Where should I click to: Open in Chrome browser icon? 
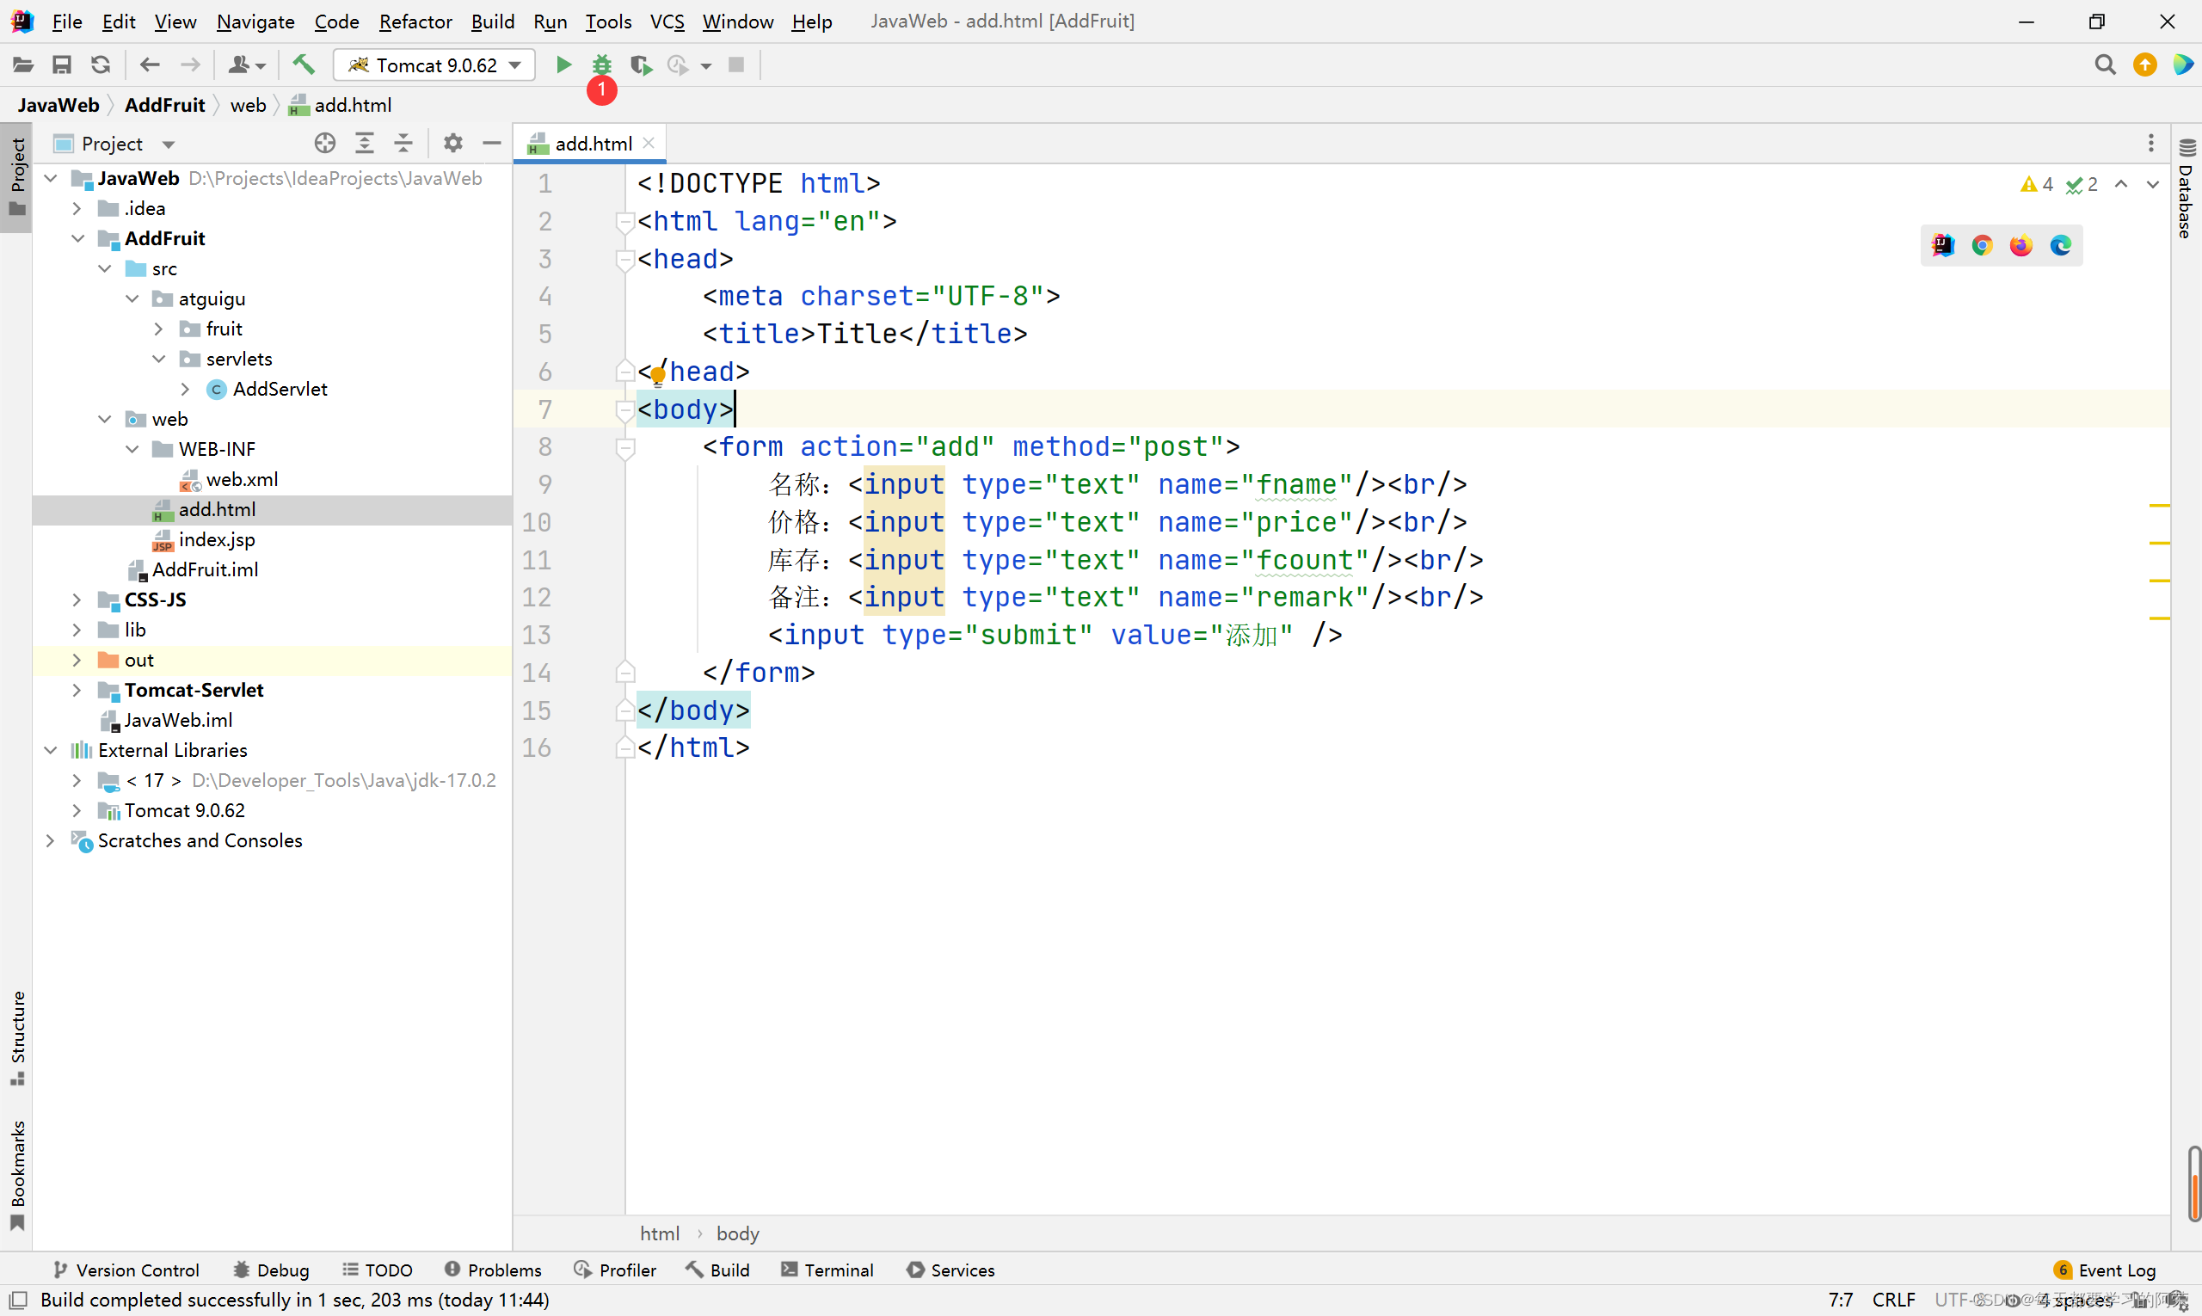pyautogui.click(x=1982, y=246)
